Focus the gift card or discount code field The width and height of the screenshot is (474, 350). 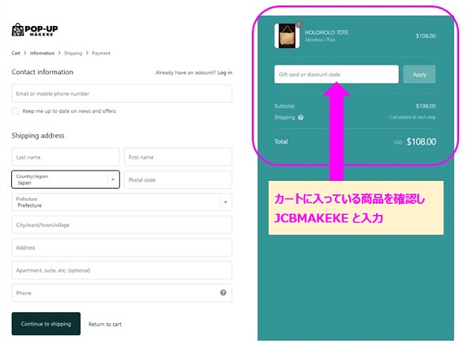(337, 74)
